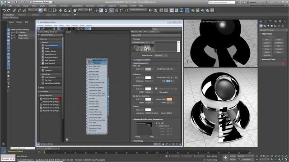Click the Undo arrow in main toolbar
289x162 pixels.
(x=4, y=10)
